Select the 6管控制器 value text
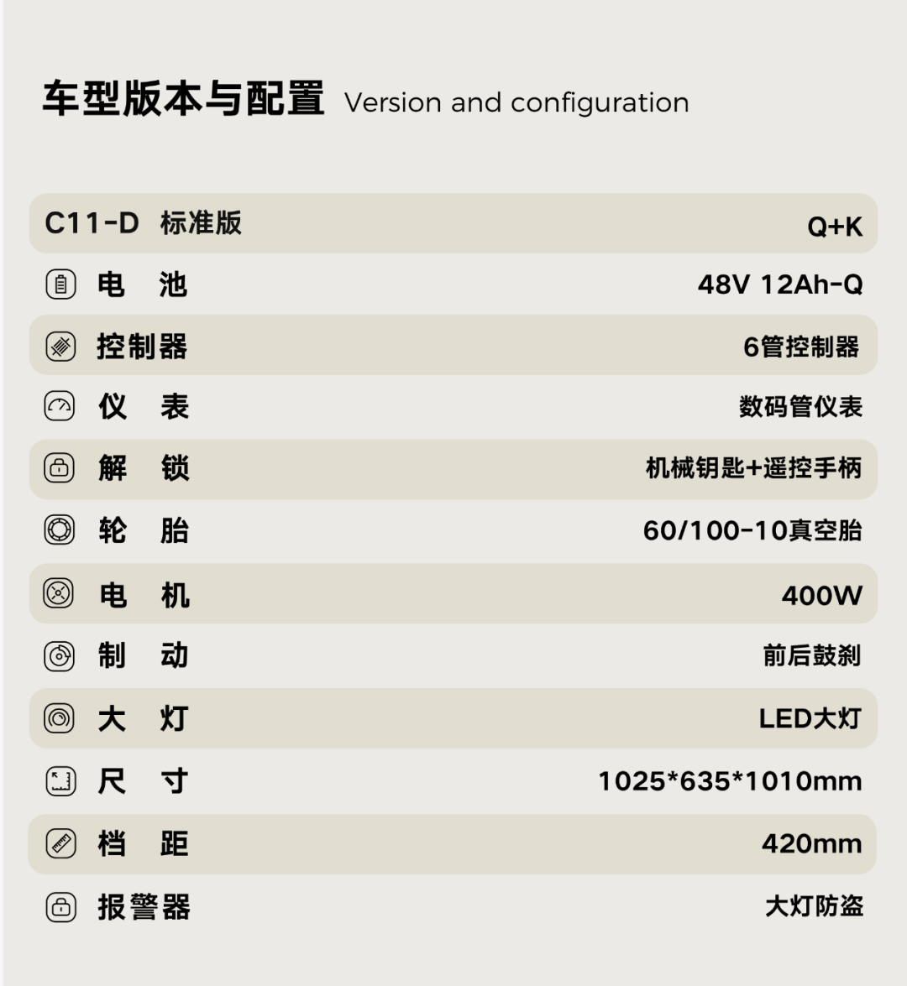The image size is (907, 986). pos(801,347)
